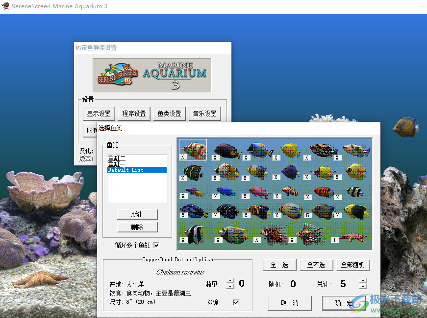Select the black clown triggerfish with white spots
The height and width of the screenshot is (318, 427).
pos(323,150)
